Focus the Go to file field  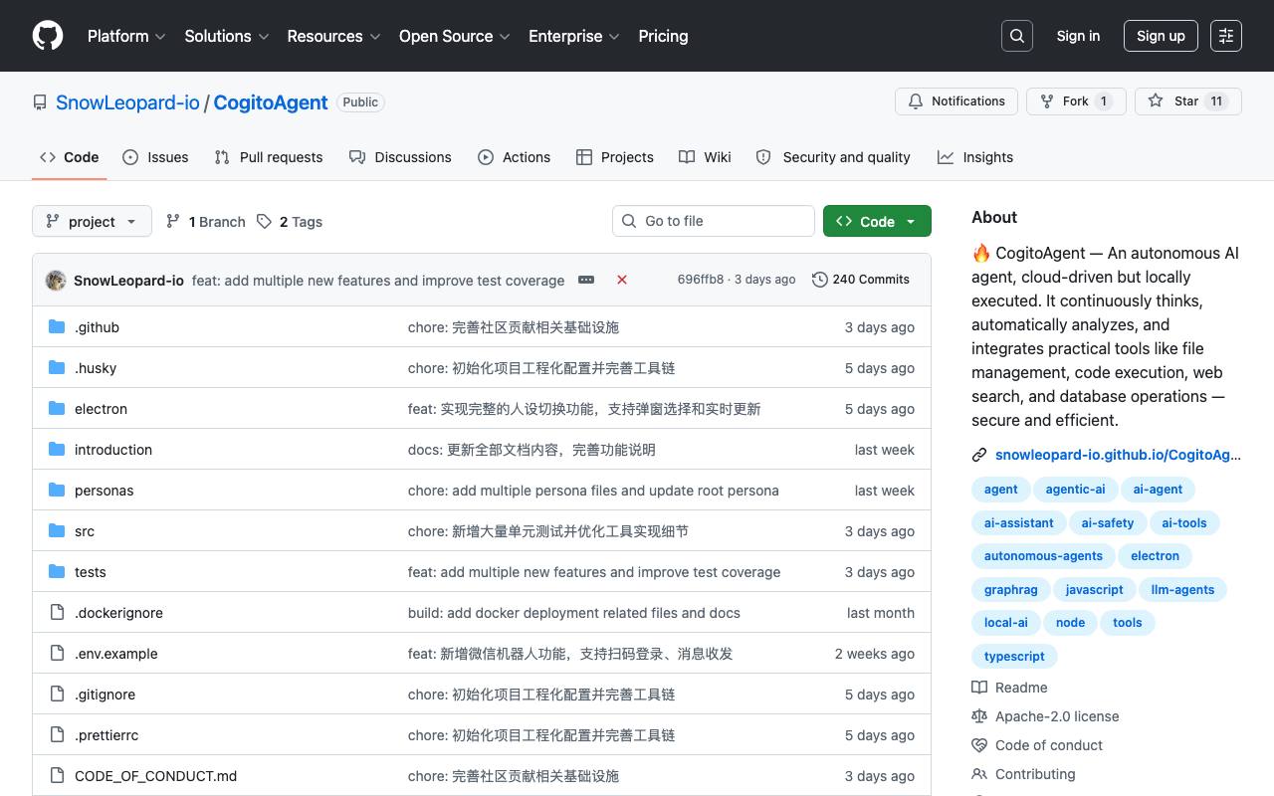(x=713, y=221)
